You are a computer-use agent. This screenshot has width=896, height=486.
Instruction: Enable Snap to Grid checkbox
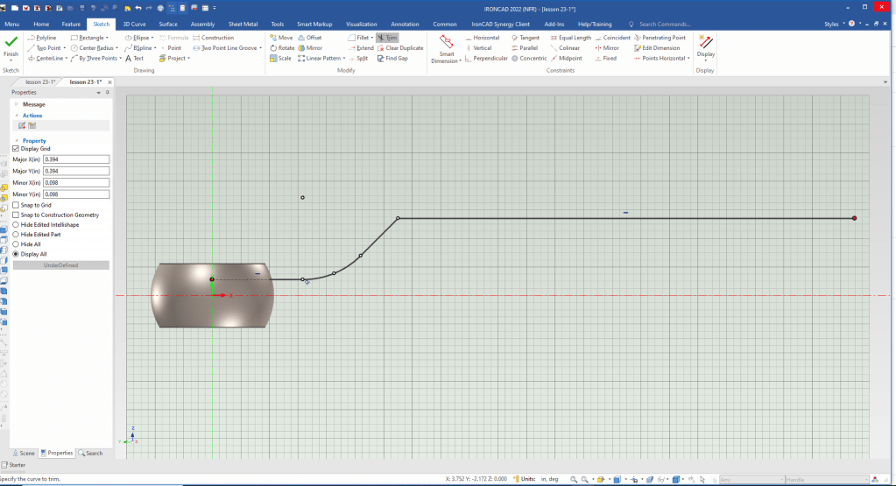[16, 205]
